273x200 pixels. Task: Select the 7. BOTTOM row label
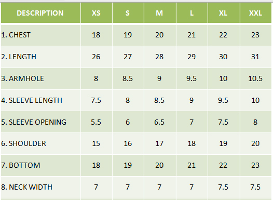[21, 165]
